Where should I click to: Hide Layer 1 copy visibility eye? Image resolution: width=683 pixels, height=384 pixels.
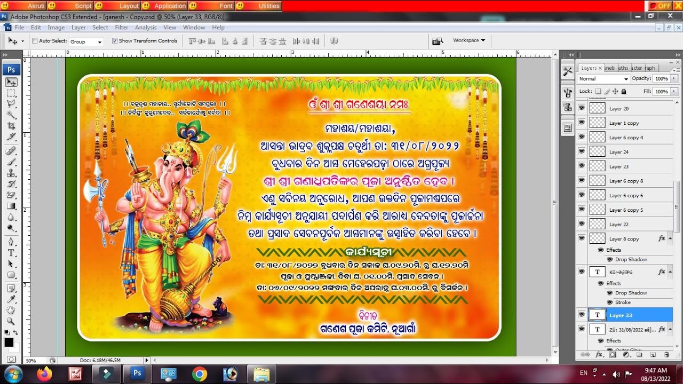coord(582,123)
